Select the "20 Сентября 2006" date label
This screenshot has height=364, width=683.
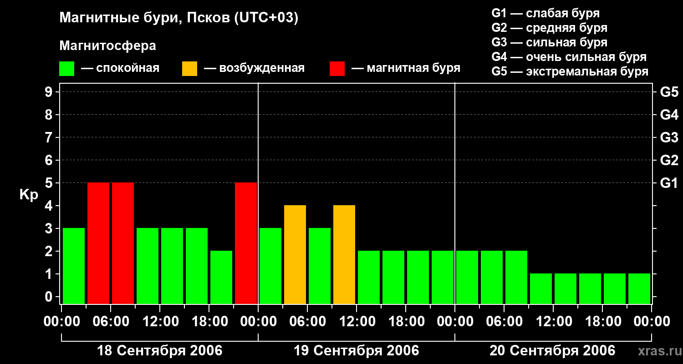552,351
